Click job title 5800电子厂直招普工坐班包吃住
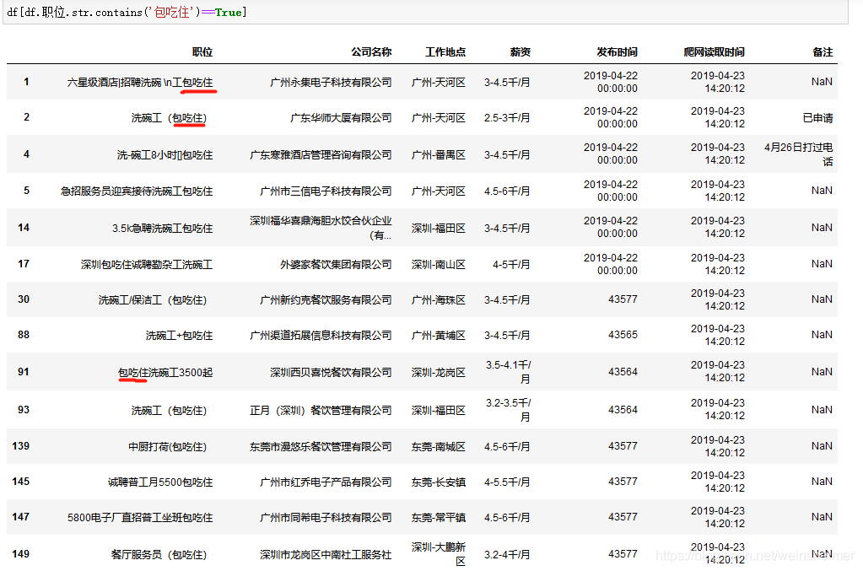 point(140,518)
